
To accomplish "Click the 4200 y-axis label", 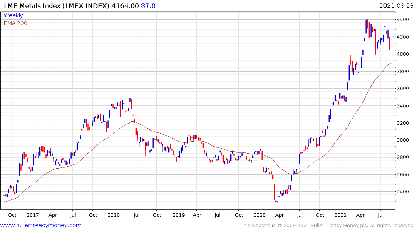I will click(x=403, y=37).
